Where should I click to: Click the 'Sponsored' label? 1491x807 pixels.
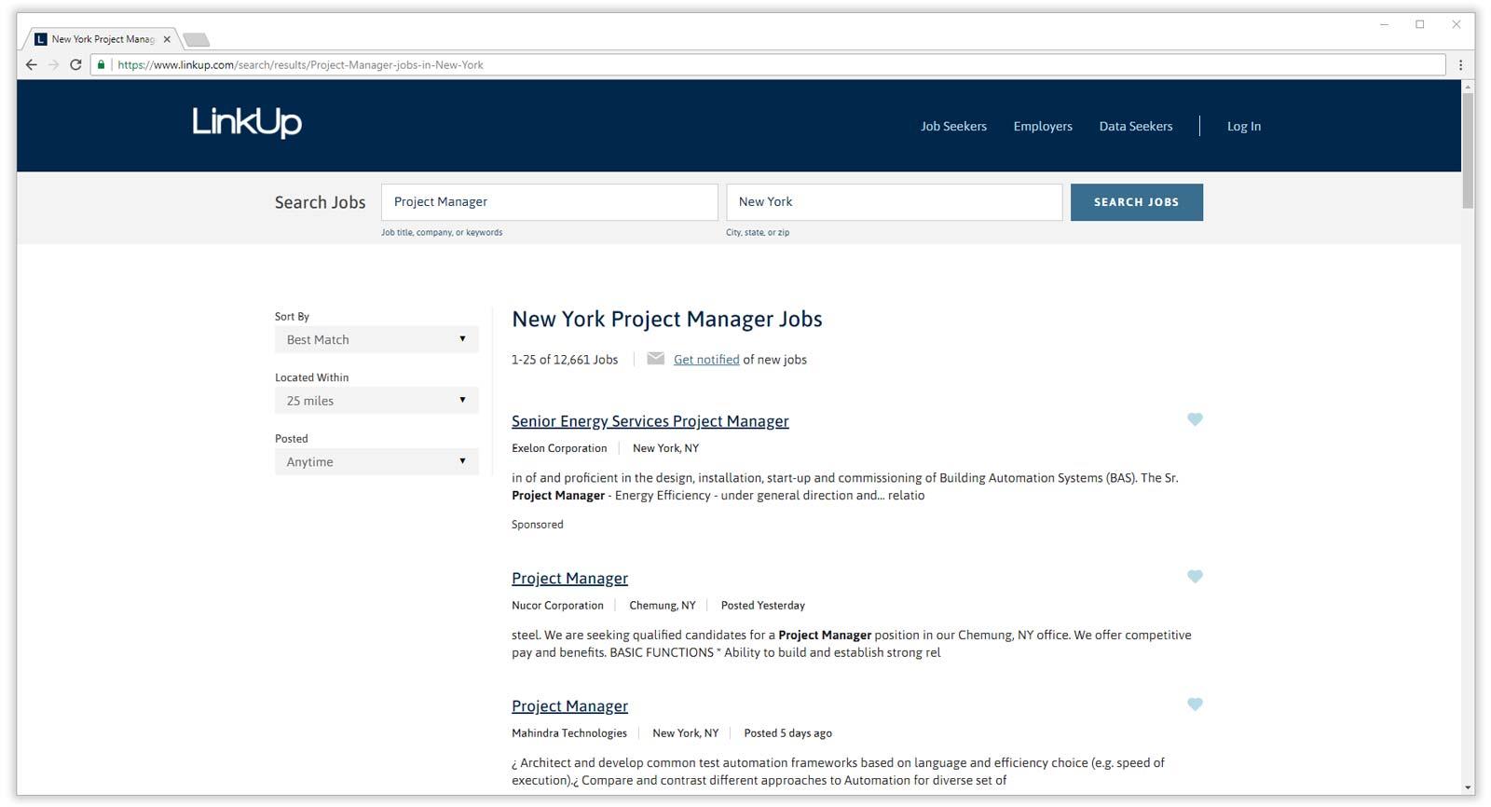point(538,525)
